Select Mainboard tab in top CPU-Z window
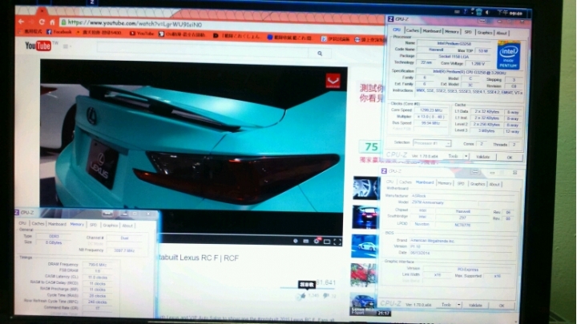This screenshot has width=577, height=324. coord(432,31)
